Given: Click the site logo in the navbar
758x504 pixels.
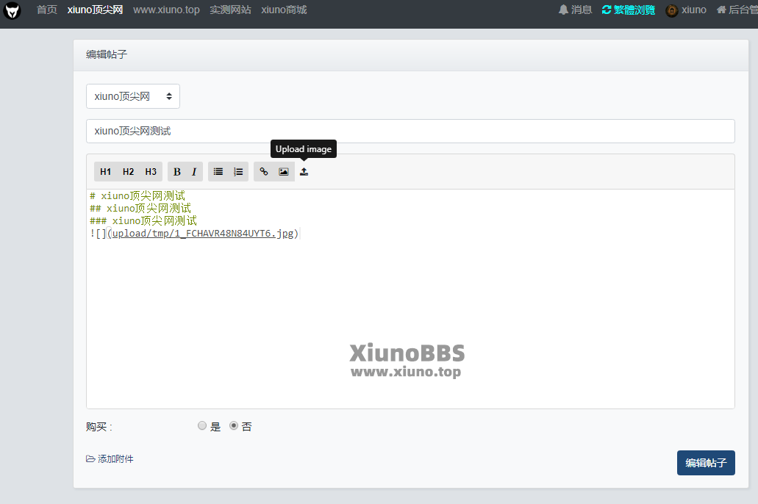Looking at the screenshot, I should point(12,10).
